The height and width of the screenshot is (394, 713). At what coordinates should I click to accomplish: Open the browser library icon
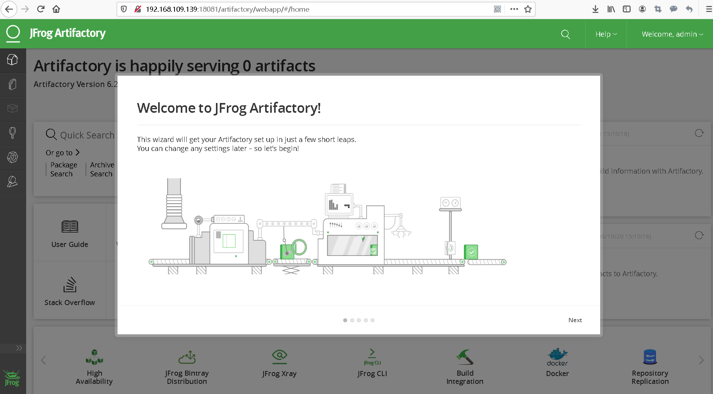pos(611,9)
